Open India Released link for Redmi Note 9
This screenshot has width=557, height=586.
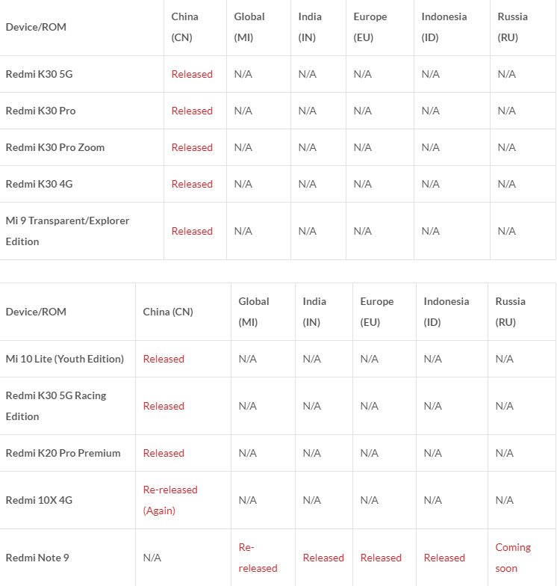323,558
